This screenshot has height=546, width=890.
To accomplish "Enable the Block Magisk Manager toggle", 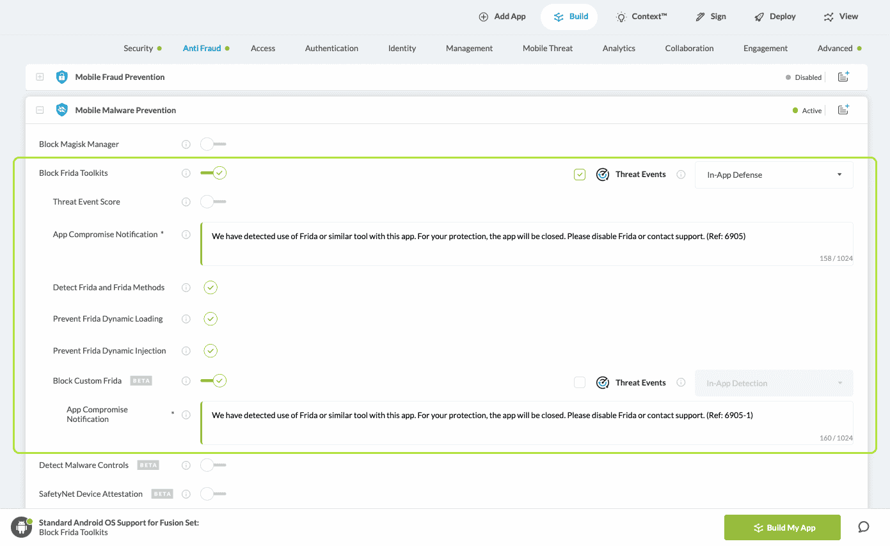I will (x=212, y=144).
